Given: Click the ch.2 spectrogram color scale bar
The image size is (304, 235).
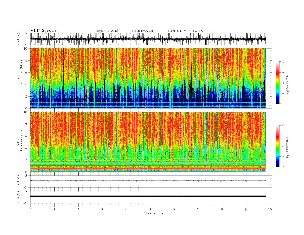Looking at the screenshot, I should coord(278,146).
